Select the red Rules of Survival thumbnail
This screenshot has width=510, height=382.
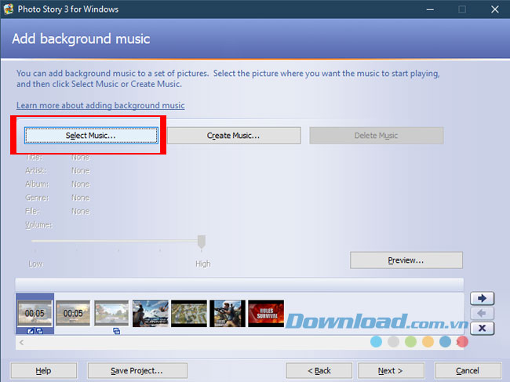(x=266, y=314)
